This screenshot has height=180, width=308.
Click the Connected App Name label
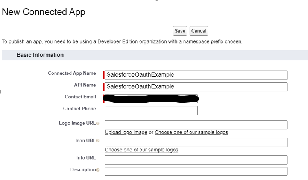pyautogui.click(x=72, y=73)
